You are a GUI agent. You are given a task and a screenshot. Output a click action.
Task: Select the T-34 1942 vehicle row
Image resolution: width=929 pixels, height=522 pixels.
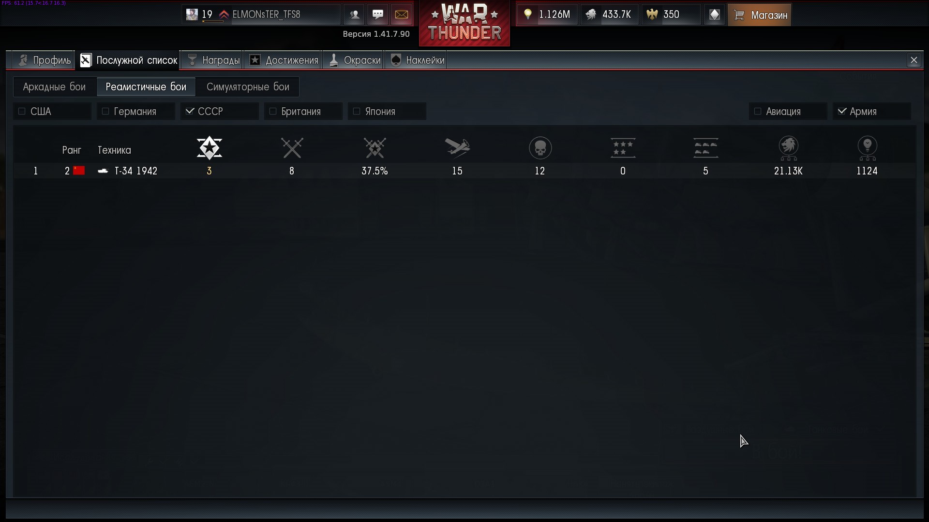point(464,171)
